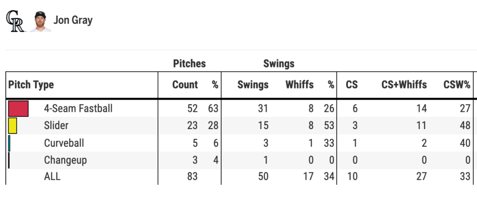Click Jon Gray's player headshot
The height and width of the screenshot is (197, 477).
40,21
